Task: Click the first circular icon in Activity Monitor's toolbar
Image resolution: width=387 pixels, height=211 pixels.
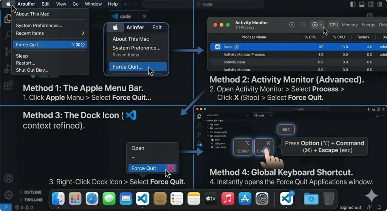Action: 292,25
